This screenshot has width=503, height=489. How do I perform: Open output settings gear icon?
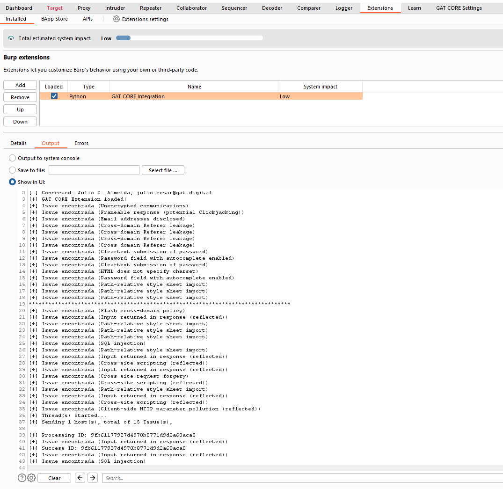pos(31,478)
